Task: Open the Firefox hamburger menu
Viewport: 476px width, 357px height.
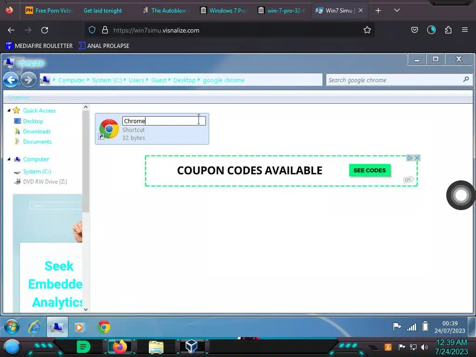Action: [464, 30]
